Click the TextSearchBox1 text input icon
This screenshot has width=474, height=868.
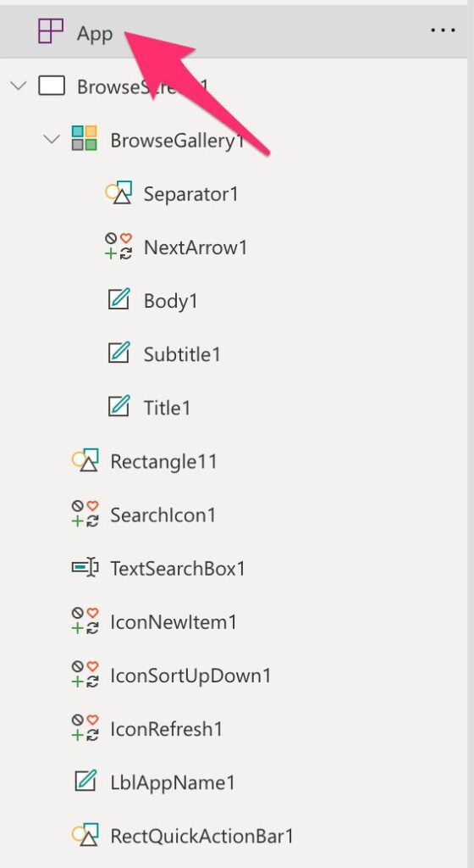click(x=85, y=567)
